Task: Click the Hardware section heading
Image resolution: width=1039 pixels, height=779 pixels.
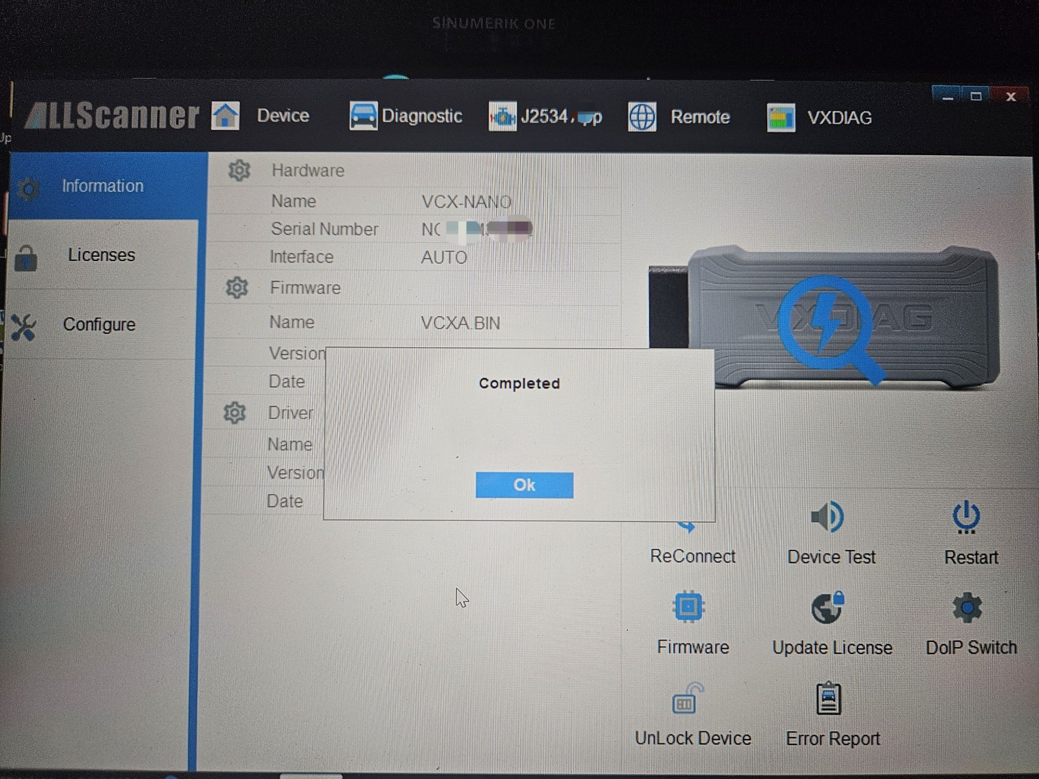Action: tap(308, 170)
